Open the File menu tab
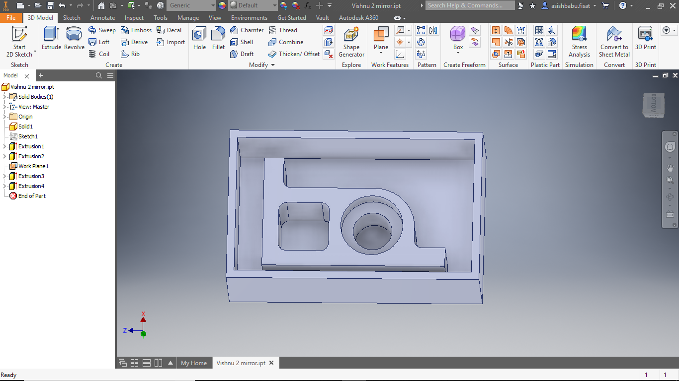Screen dimensions: 679x381 point(11,18)
